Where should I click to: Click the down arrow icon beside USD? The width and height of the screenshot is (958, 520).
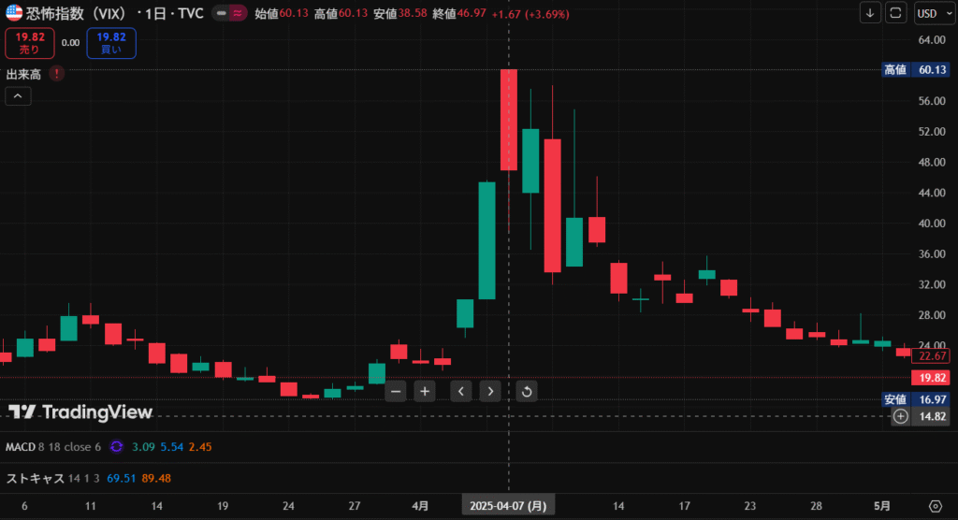[871, 13]
